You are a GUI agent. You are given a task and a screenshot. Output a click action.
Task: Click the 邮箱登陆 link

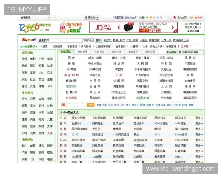point(26,17)
